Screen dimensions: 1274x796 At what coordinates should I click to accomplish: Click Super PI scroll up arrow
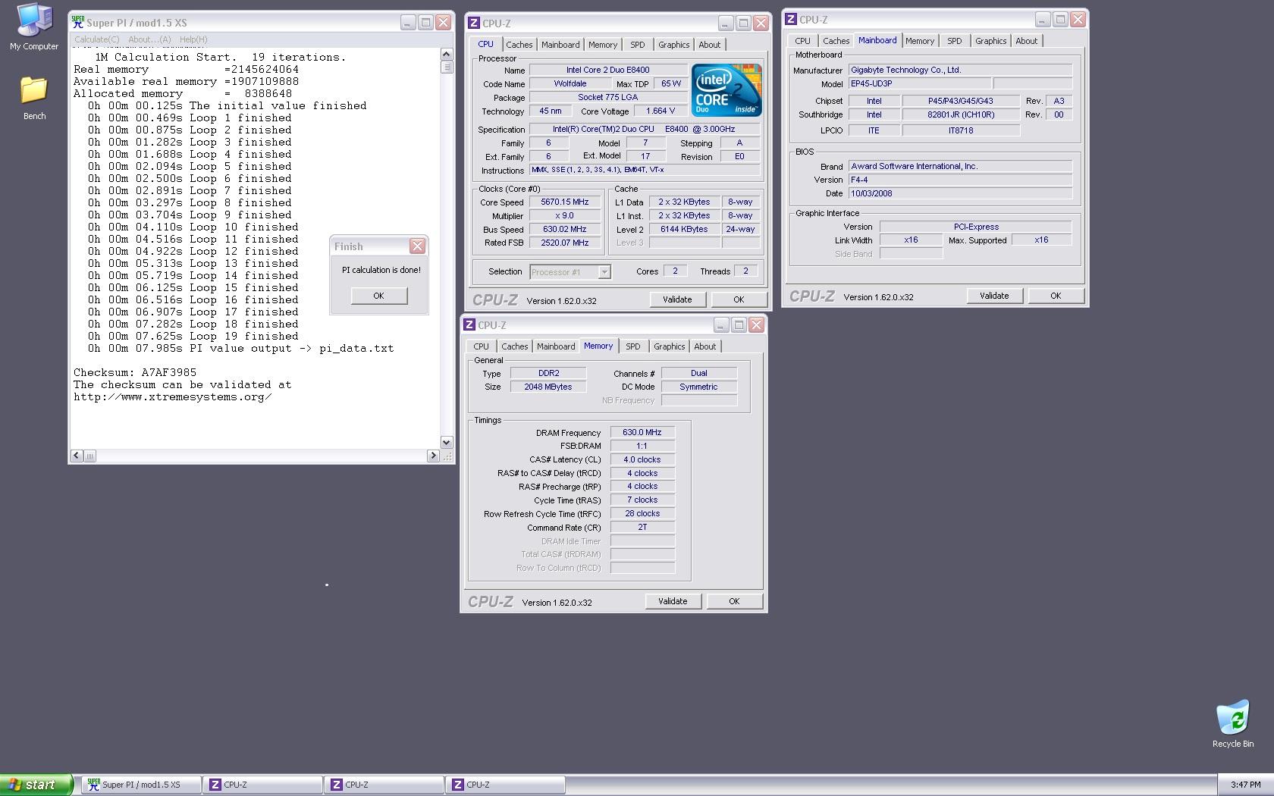click(x=446, y=54)
